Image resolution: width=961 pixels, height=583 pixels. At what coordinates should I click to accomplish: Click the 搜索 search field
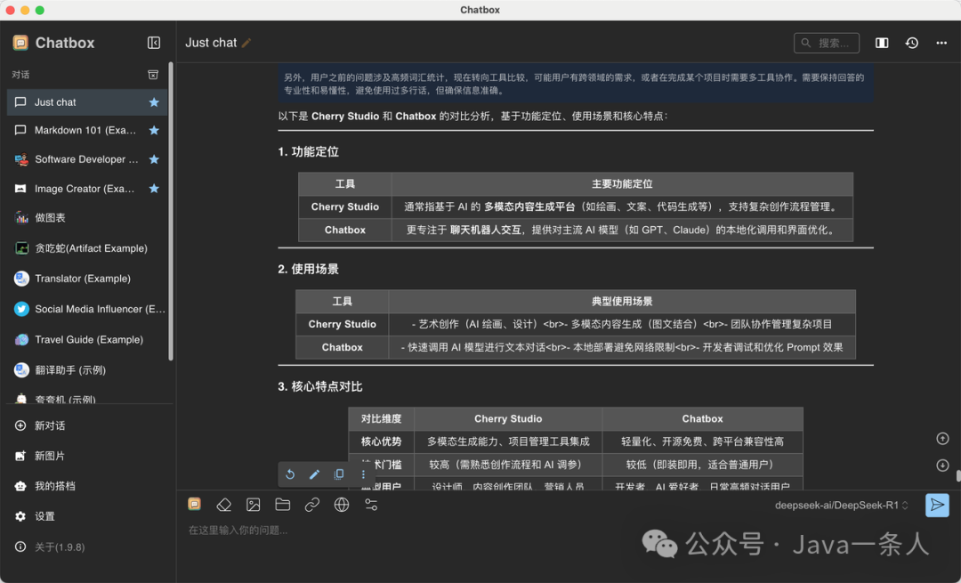point(826,43)
